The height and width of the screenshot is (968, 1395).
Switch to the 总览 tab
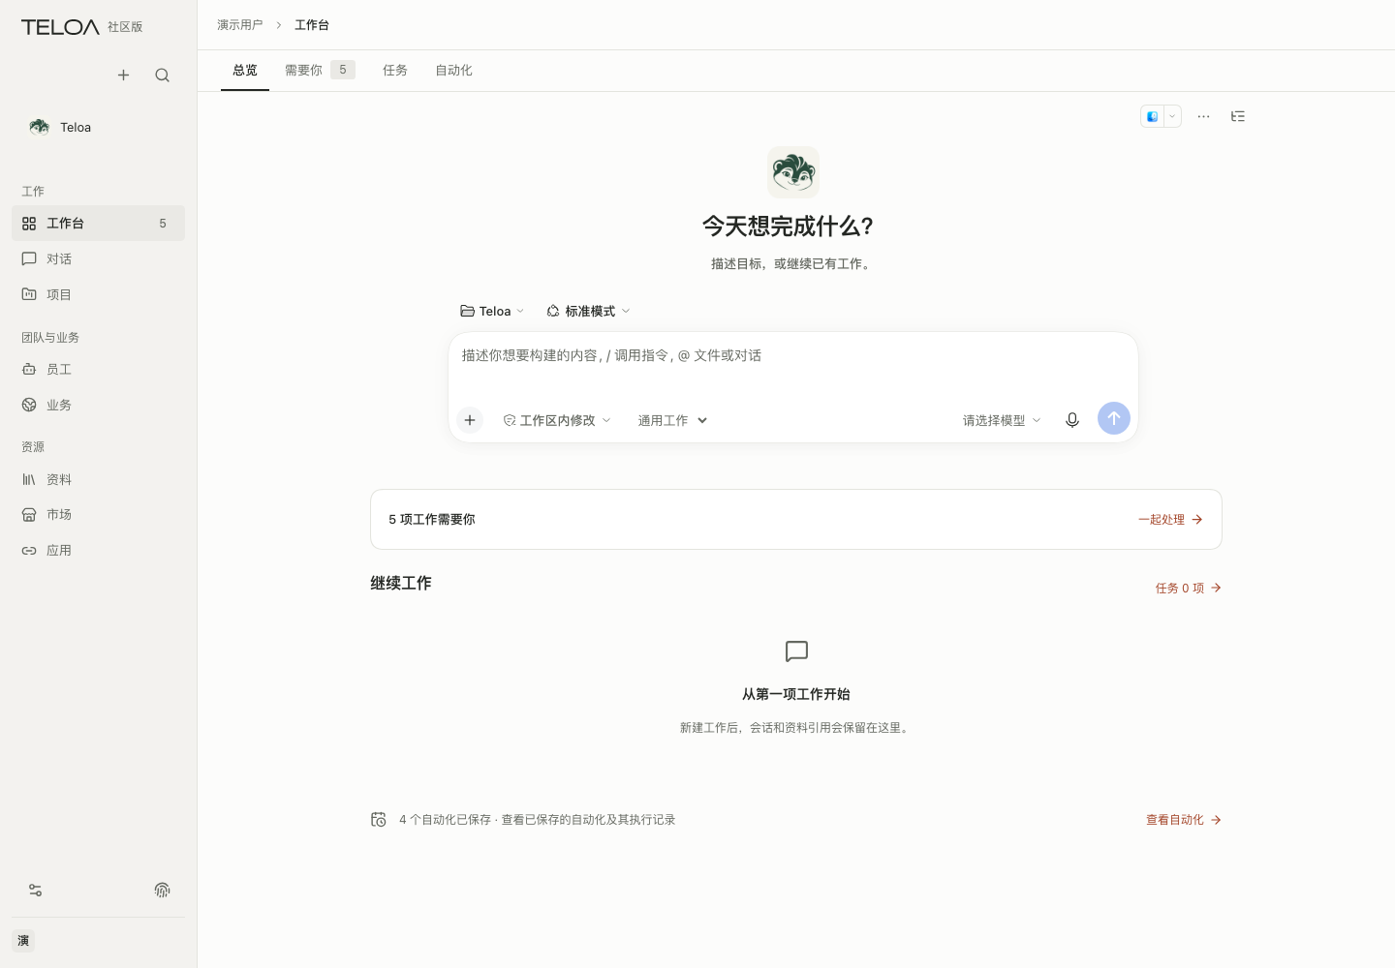(245, 71)
